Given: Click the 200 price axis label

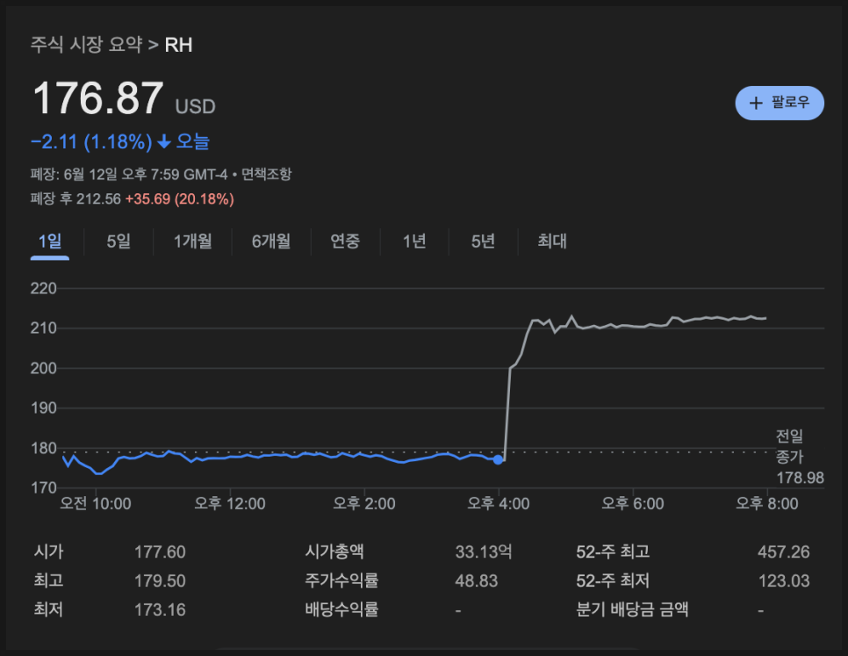Looking at the screenshot, I should coord(44,368).
